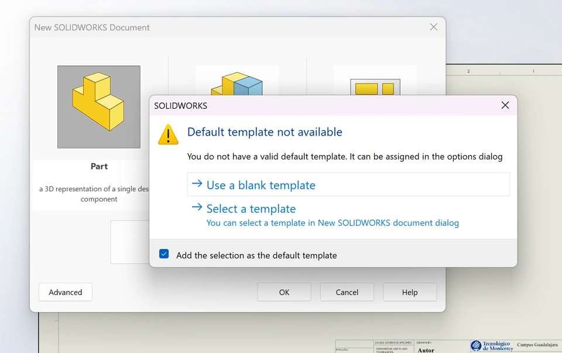The image size is (562, 353).
Task: Click 'You can select a template' description
Action: click(333, 223)
